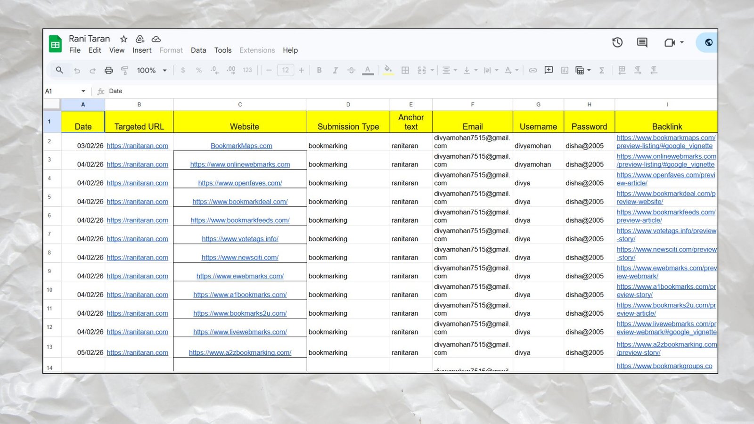Print the spreadsheet
This screenshot has height=424, width=754.
click(108, 71)
